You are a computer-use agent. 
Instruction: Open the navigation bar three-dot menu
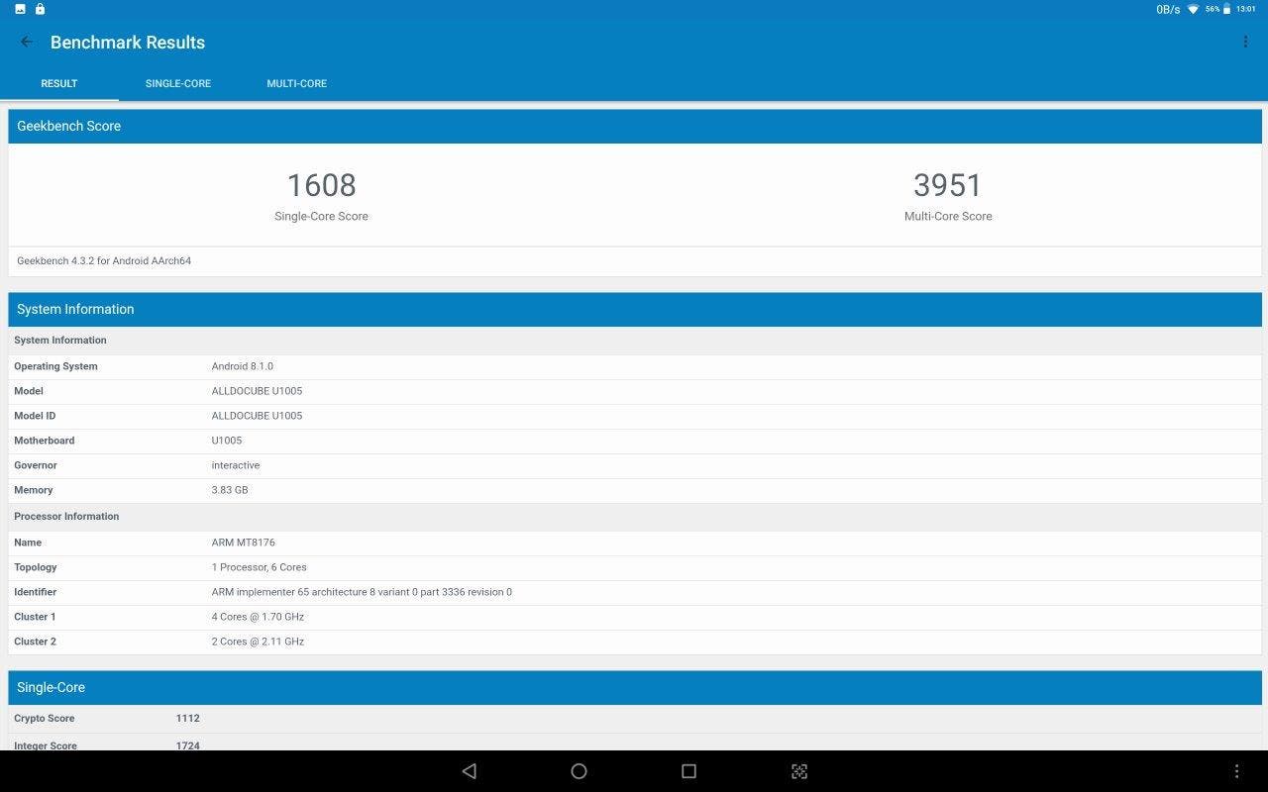tap(1236, 771)
